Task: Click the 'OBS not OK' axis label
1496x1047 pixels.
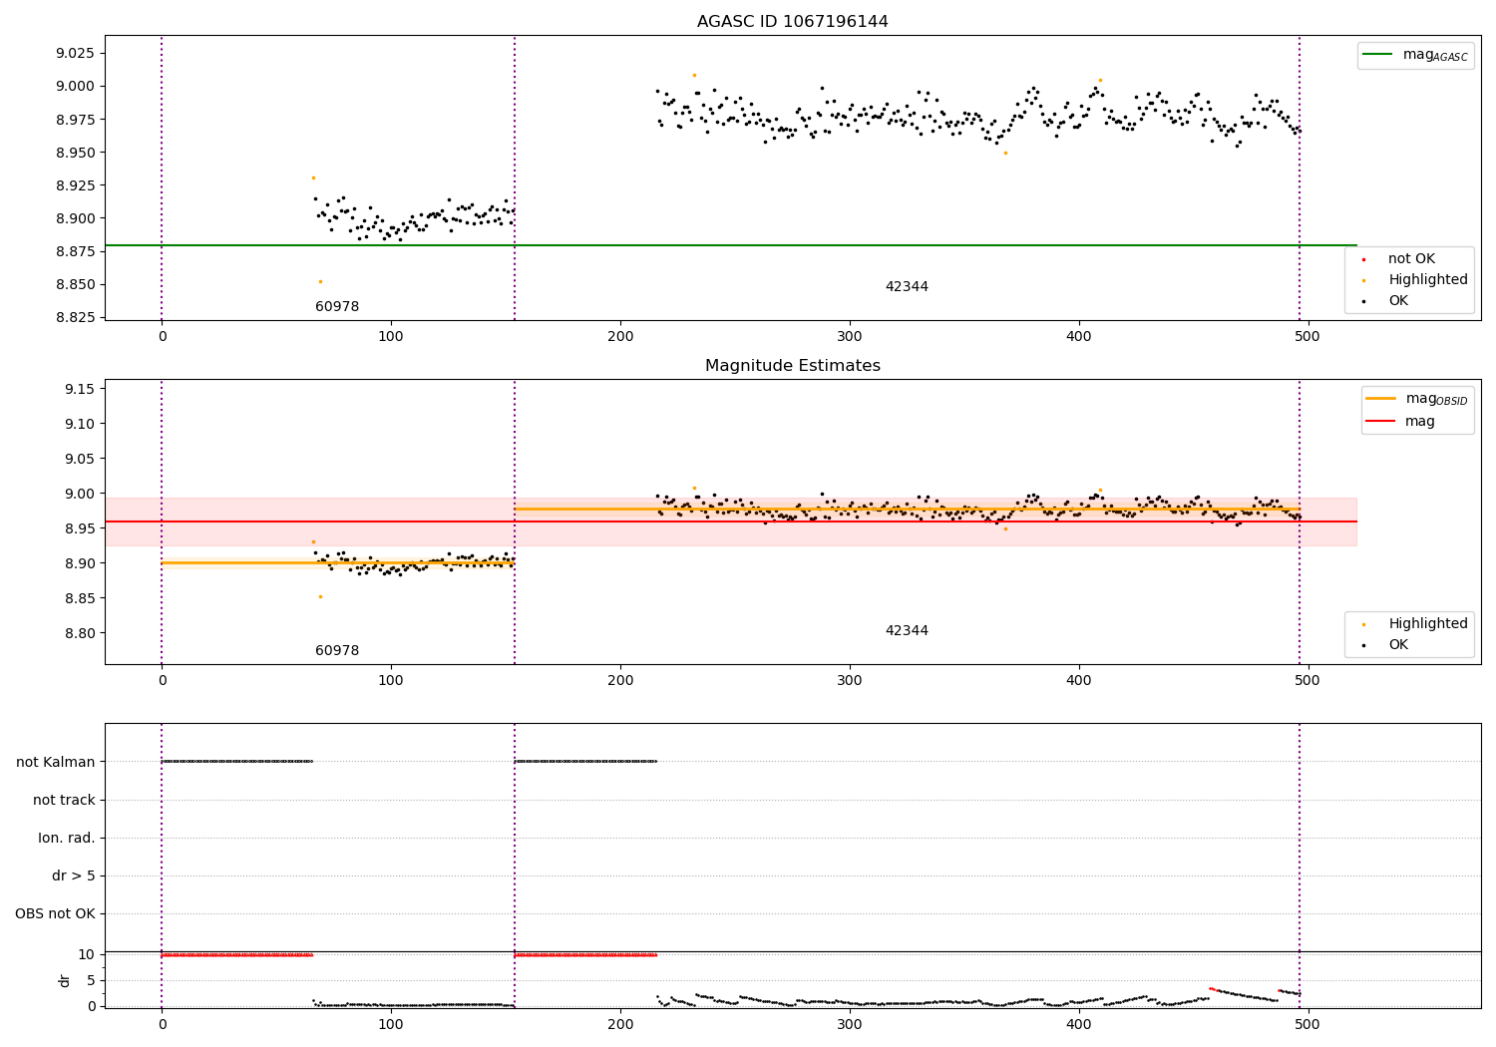Action: [x=55, y=913]
